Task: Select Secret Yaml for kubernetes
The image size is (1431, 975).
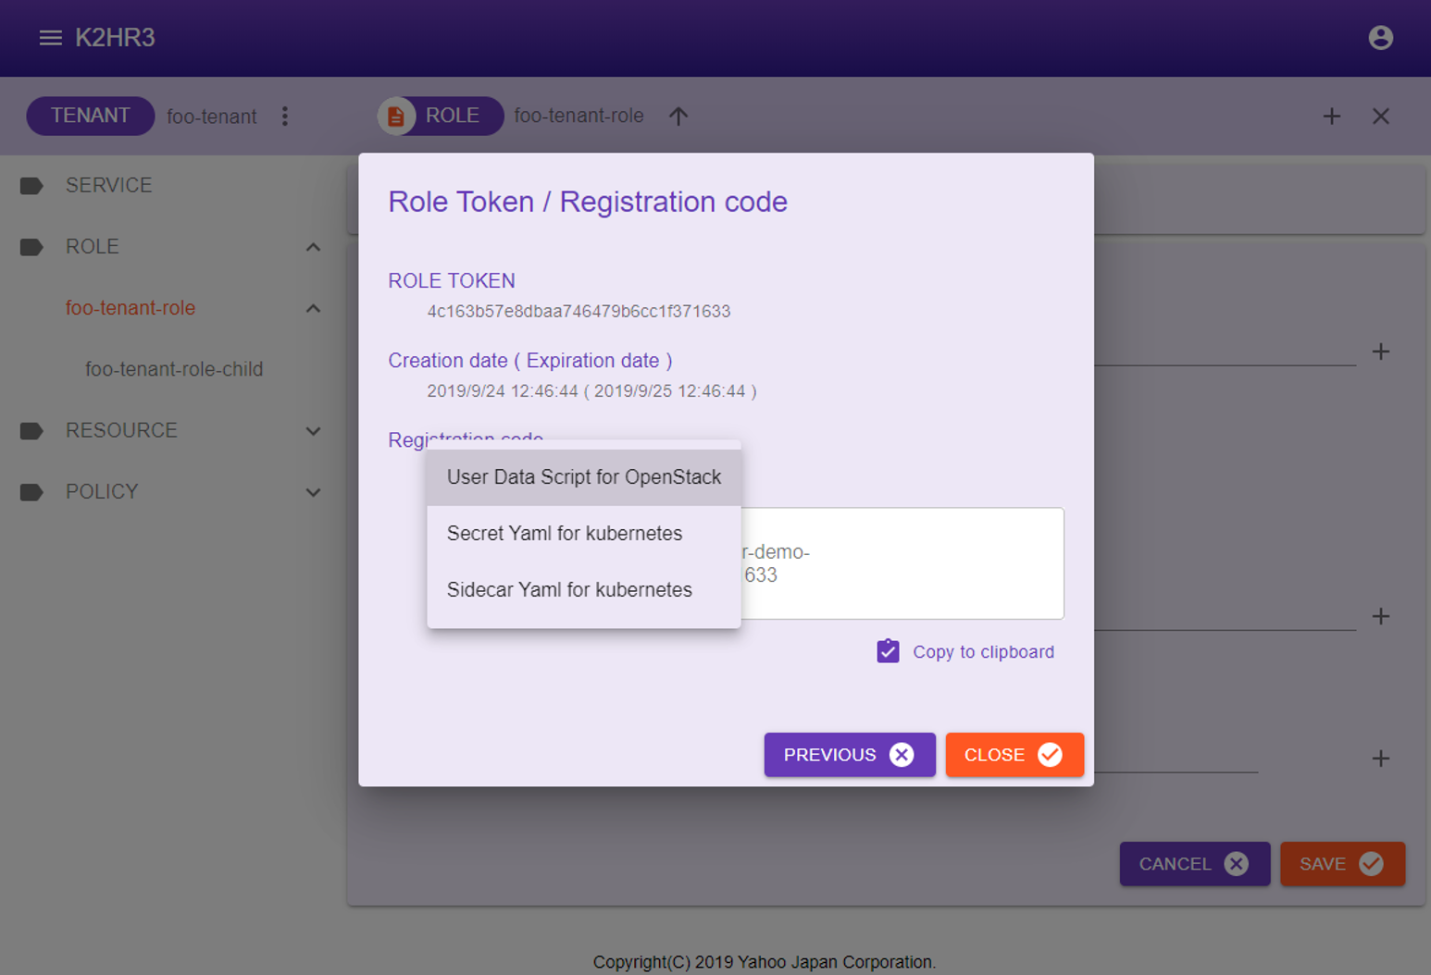Action: pos(584,534)
